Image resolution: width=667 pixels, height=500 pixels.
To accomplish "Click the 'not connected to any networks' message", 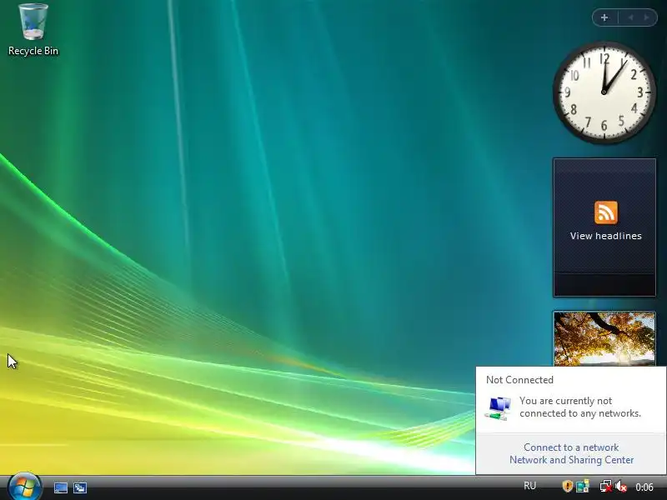I will coord(579,407).
